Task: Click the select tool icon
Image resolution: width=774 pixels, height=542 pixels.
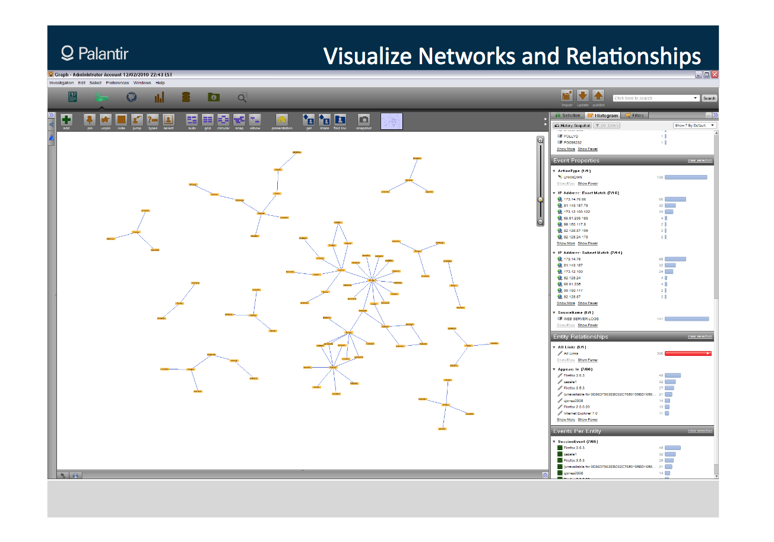Action: pyautogui.click(x=169, y=119)
